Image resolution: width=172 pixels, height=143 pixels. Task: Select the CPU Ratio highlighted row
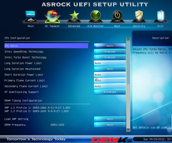coord(46,46)
